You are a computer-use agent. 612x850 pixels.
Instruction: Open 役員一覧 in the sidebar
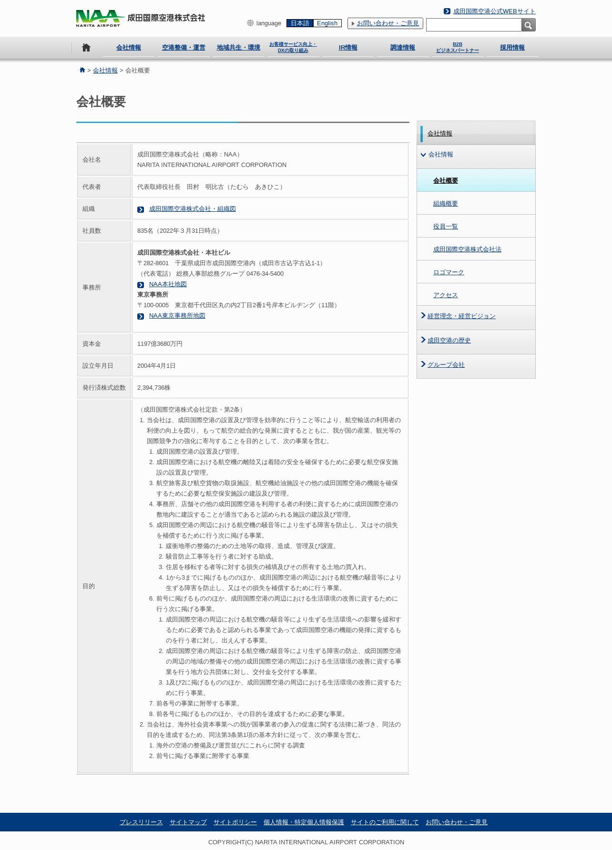[446, 227]
